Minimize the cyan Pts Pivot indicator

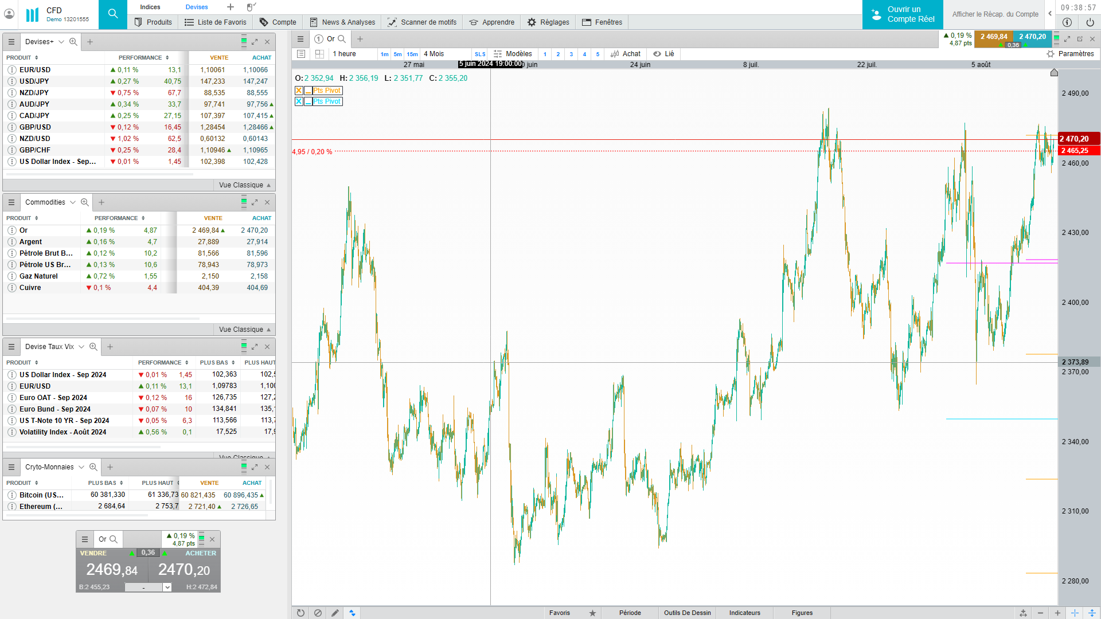pyautogui.click(x=309, y=101)
